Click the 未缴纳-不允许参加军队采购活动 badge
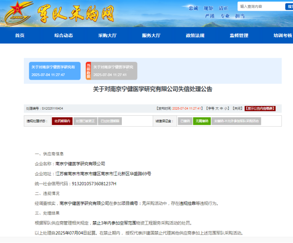Screen dimensions: 293x243 pyautogui.click(x=236, y=121)
